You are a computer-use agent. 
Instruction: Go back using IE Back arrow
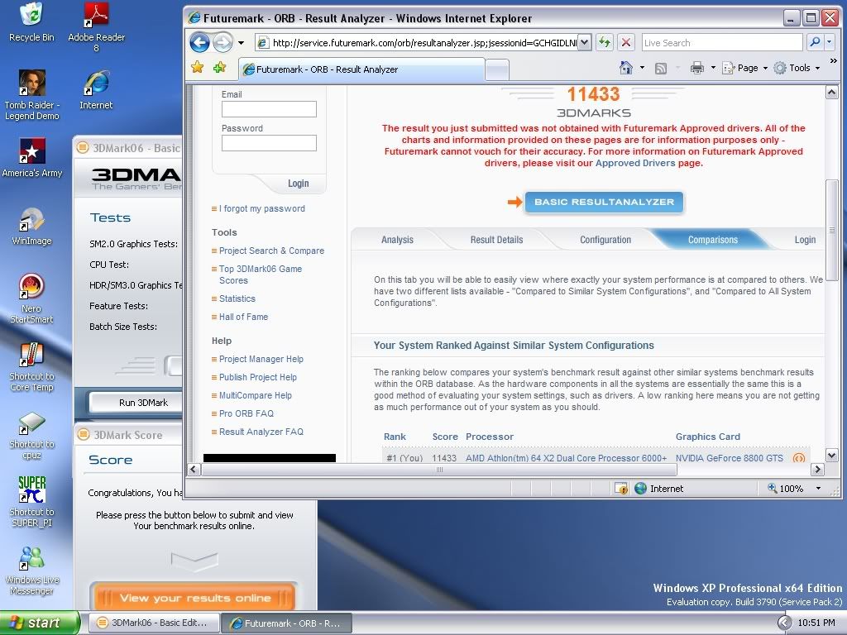coord(199,42)
